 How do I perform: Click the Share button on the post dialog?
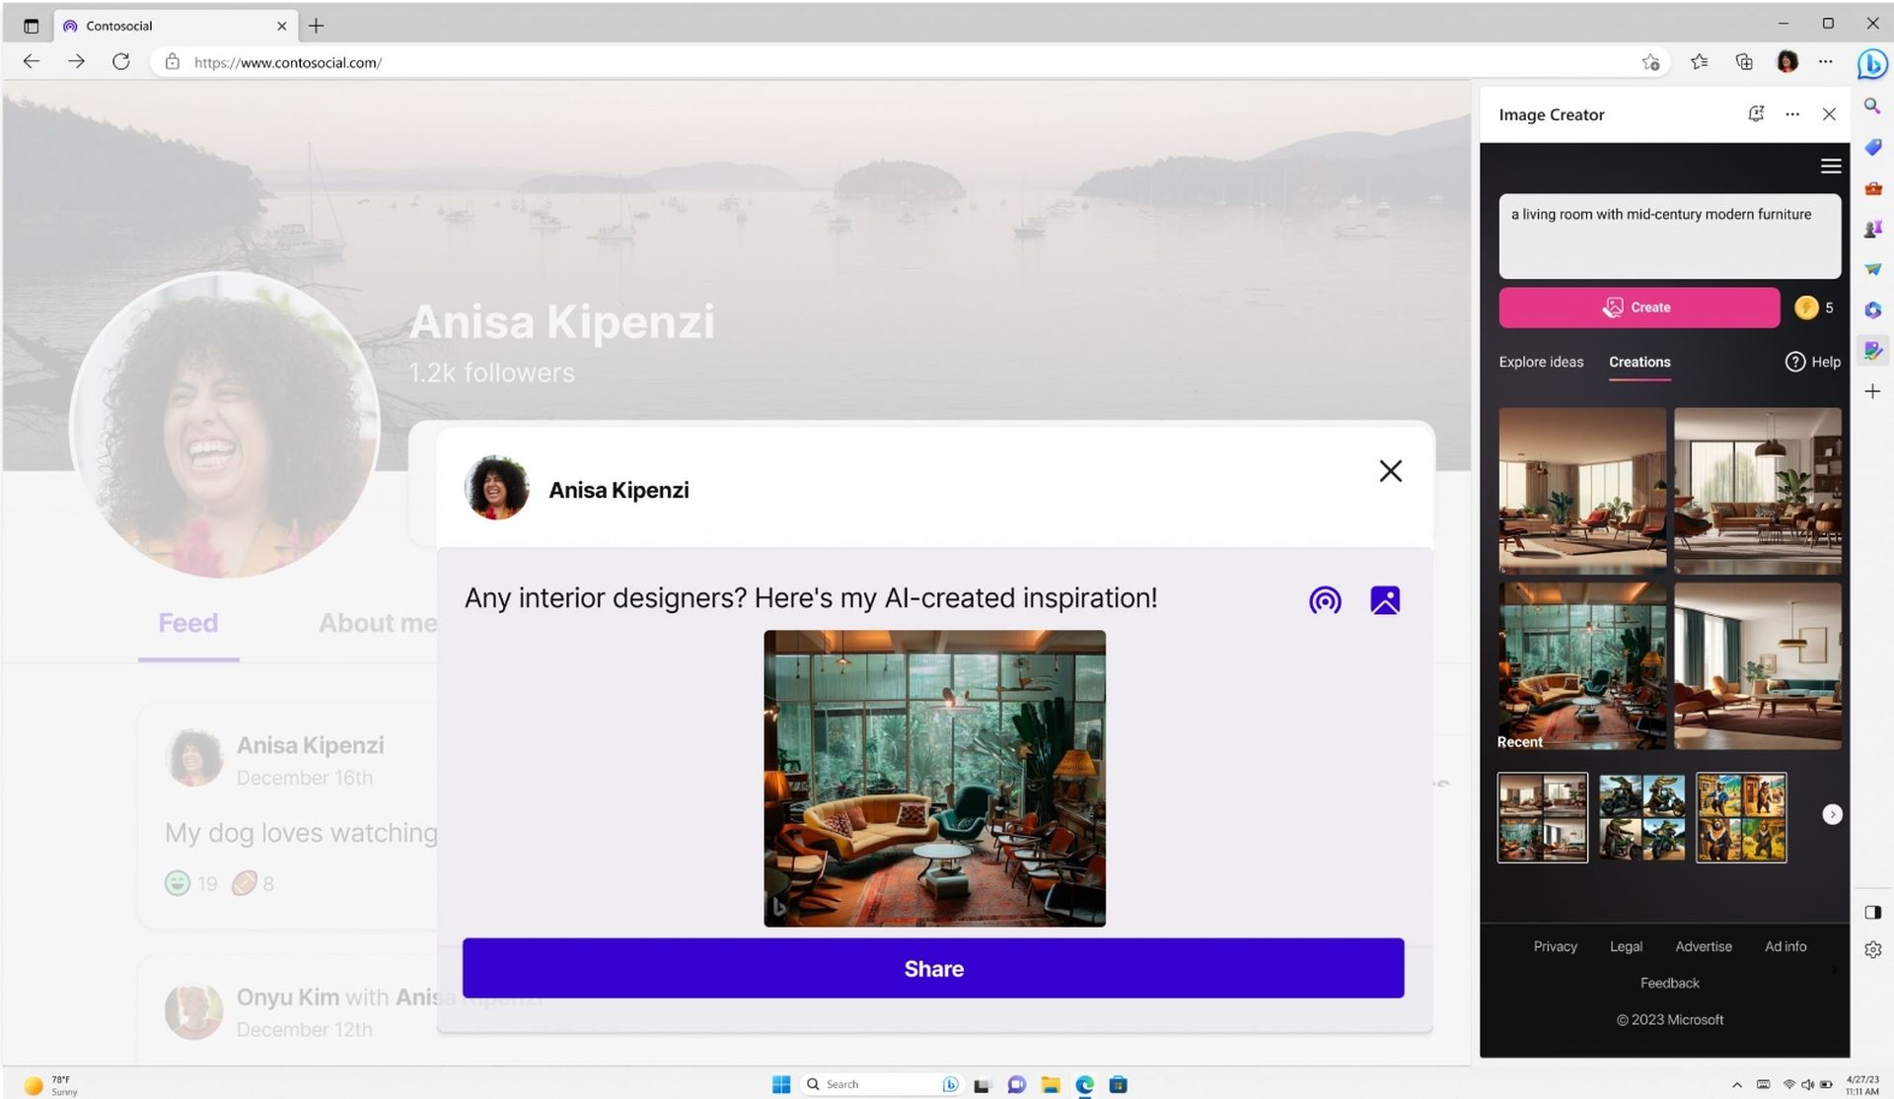[x=933, y=968]
